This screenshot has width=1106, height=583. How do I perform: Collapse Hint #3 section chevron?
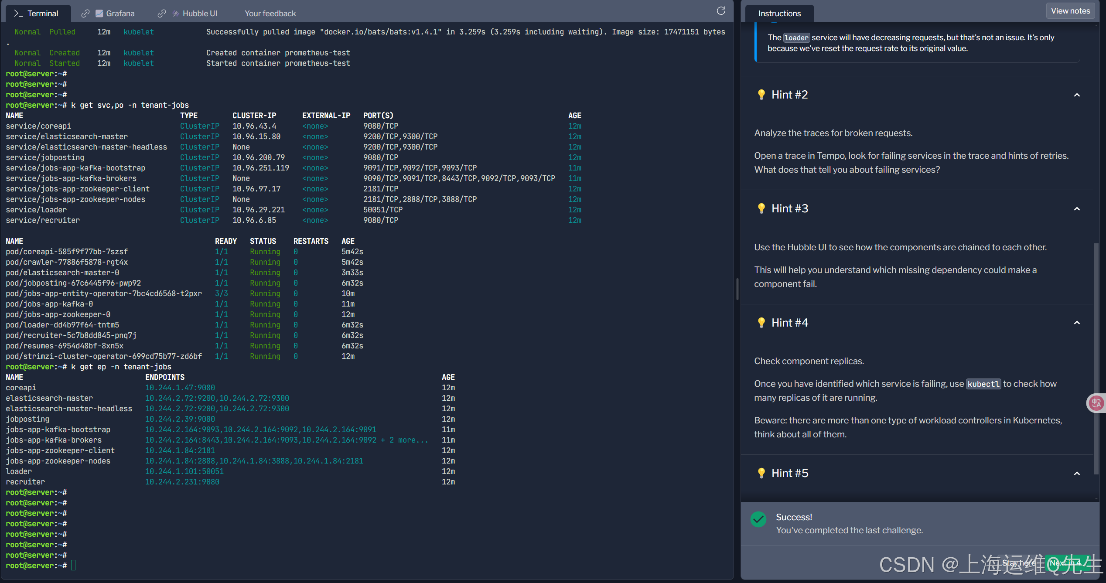[1077, 209]
